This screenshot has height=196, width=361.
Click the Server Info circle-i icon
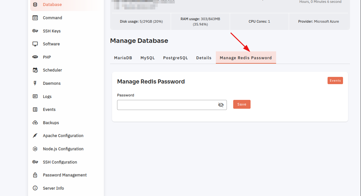click(35, 188)
